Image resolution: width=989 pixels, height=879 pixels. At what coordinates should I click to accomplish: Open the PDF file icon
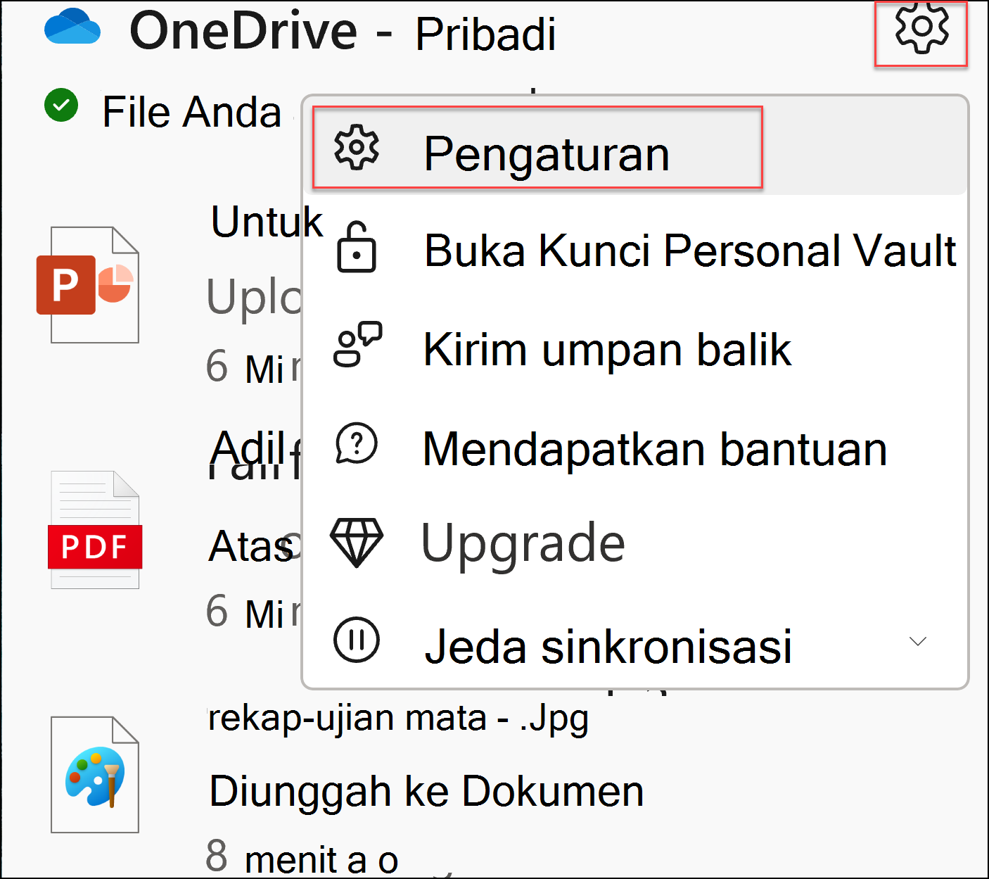[95, 529]
